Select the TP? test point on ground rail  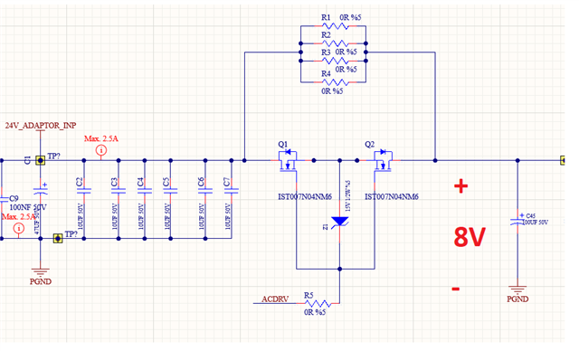(x=58, y=239)
